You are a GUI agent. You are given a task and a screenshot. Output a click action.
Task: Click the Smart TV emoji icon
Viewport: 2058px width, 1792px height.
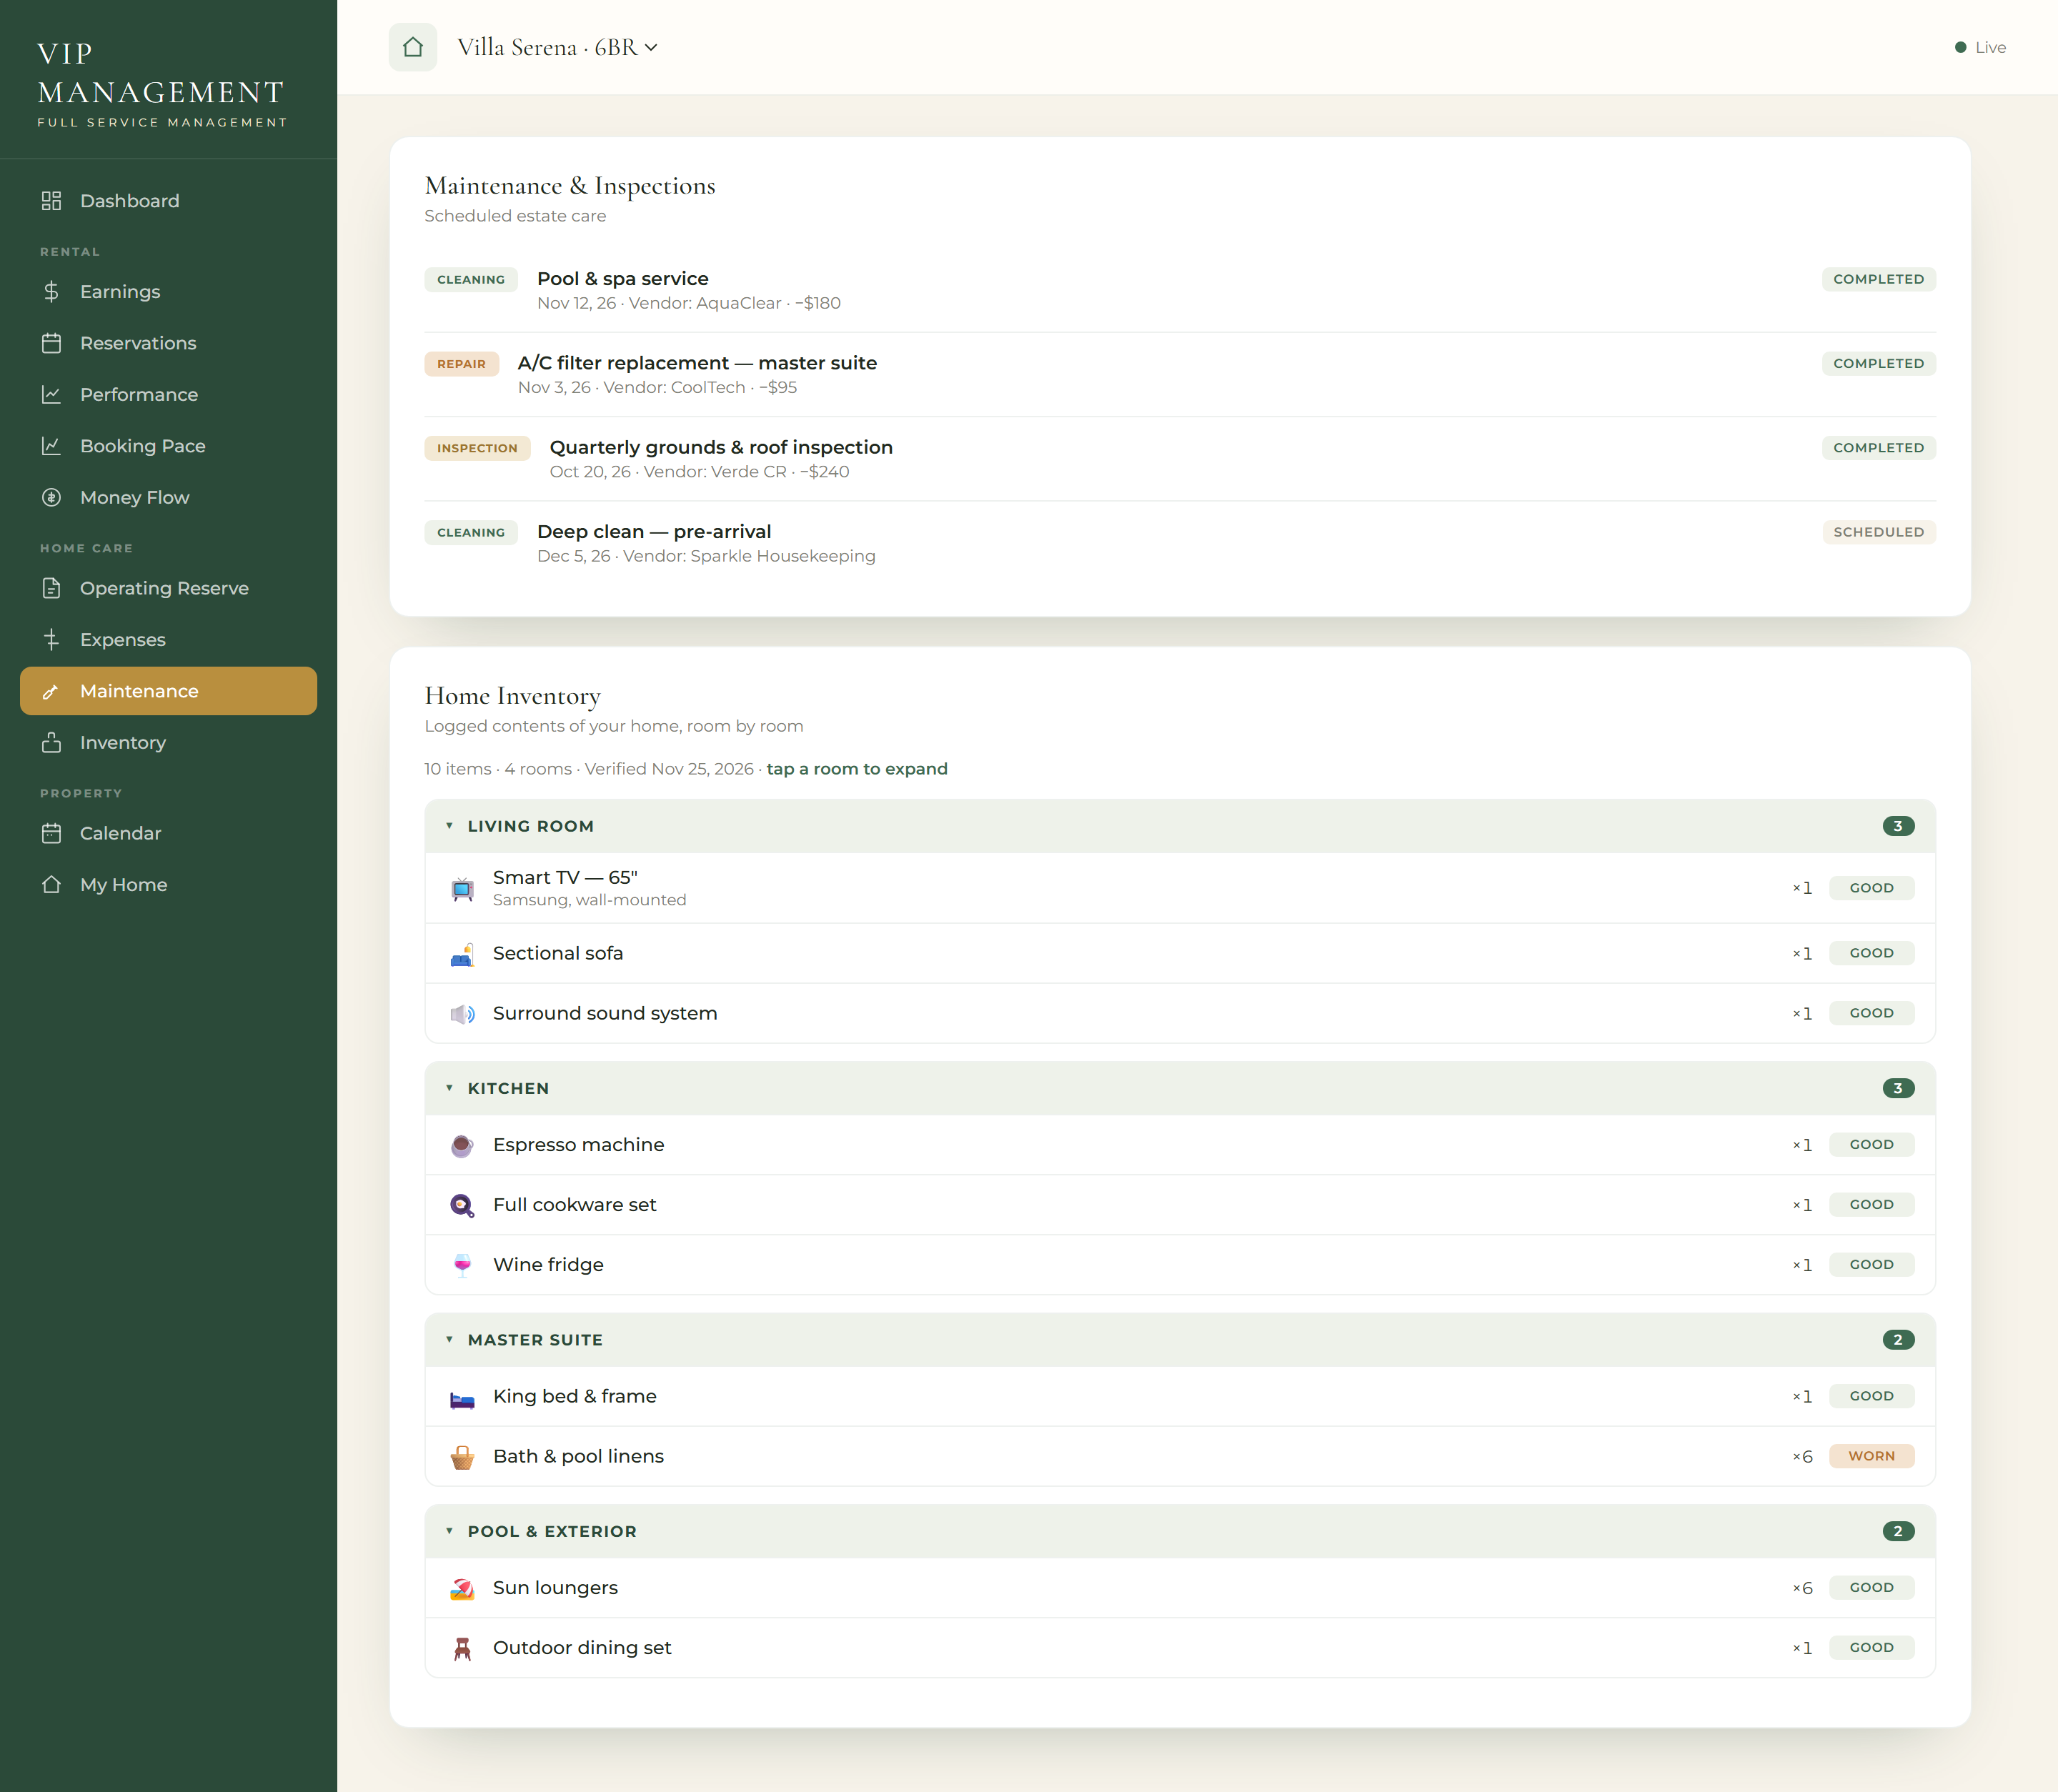(x=462, y=889)
